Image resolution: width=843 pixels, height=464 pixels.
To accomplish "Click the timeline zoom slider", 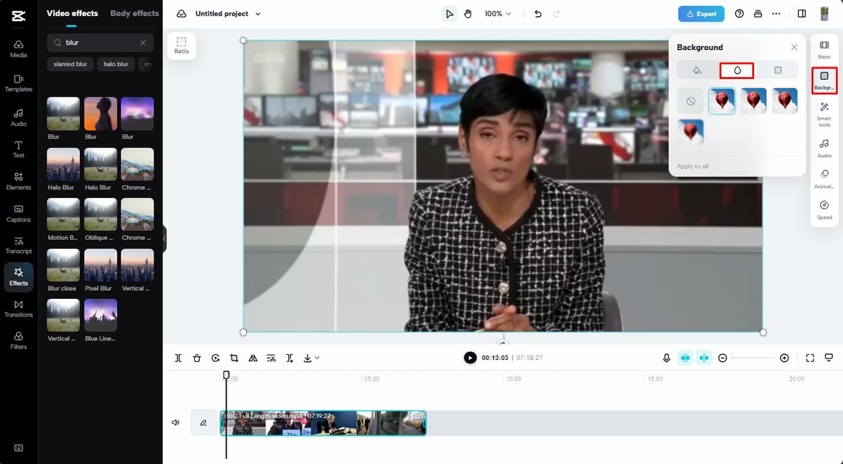I will tap(753, 358).
